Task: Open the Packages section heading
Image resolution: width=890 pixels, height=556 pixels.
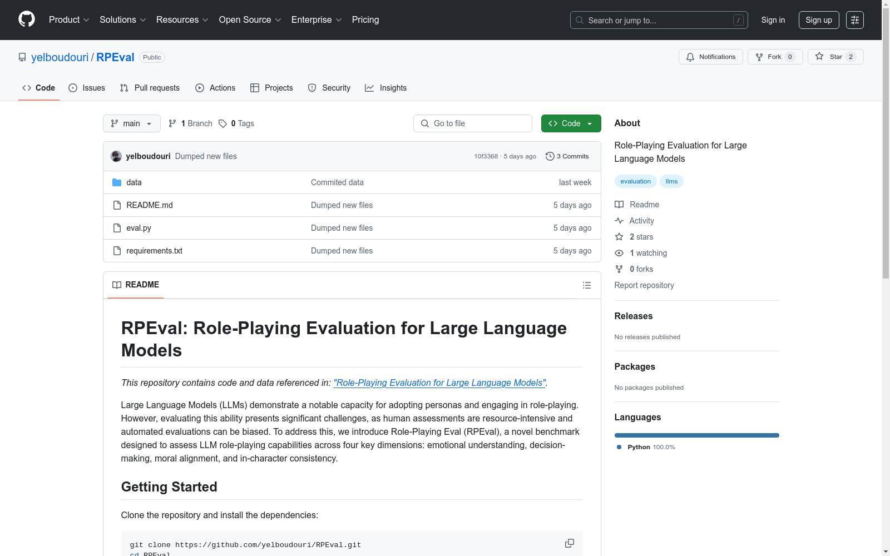Action: (635, 366)
